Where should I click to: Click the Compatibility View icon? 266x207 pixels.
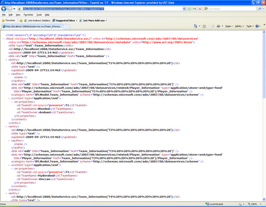pyautogui.click(x=189, y=9)
